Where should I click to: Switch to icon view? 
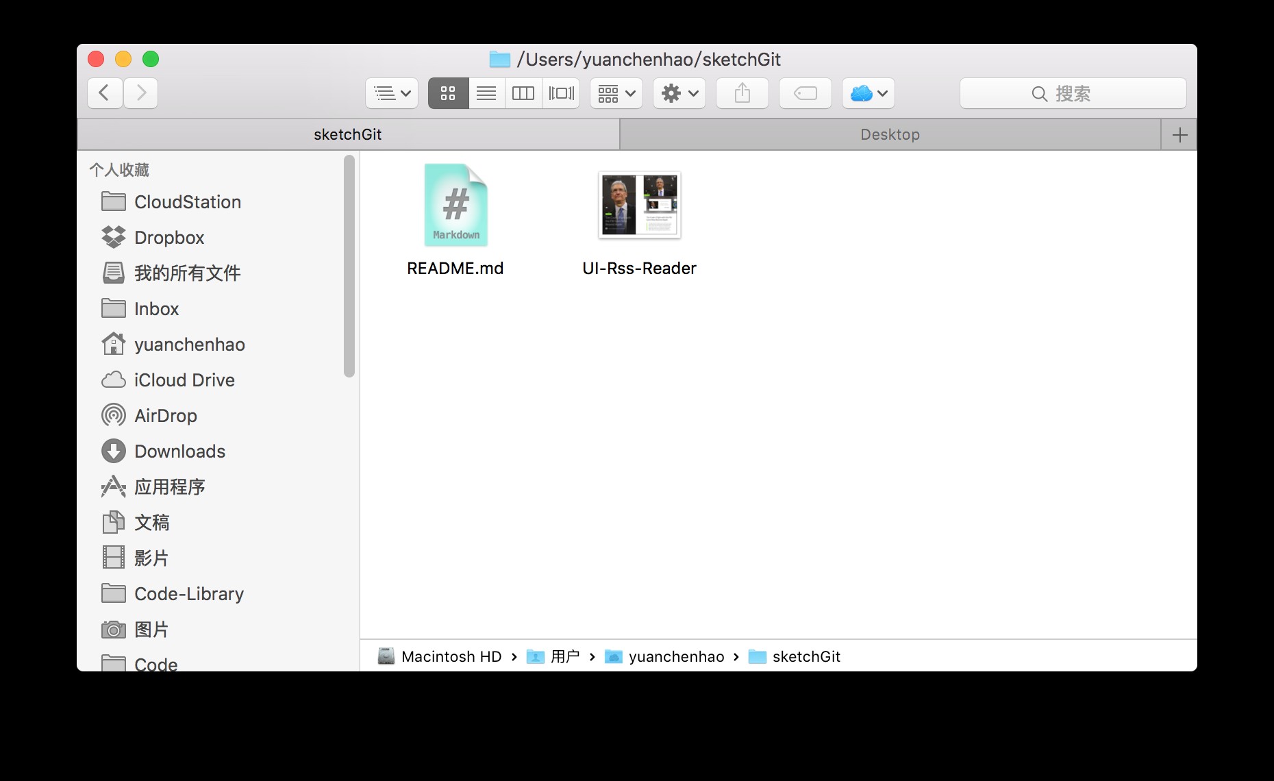click(x=448, y=93)
